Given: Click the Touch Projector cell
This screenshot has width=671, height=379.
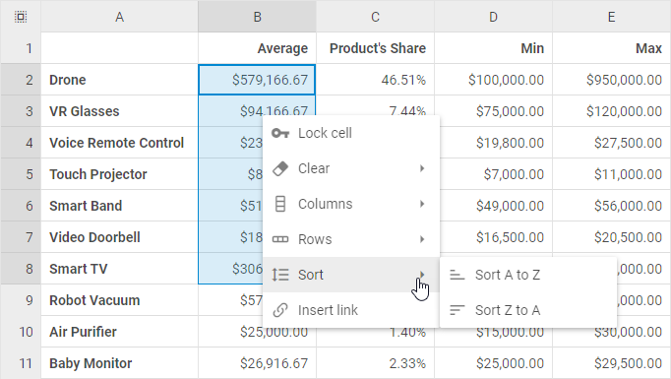Looking at the screenshot, I should [119, 174].
